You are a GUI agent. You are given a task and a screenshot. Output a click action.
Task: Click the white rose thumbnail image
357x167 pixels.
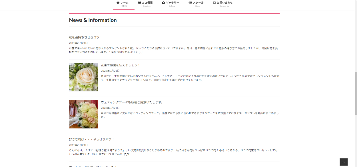click(83, 77)
